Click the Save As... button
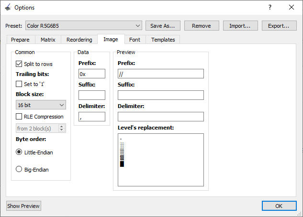The width and height of the screenshot is (303, 217). [x=163, y=25]
